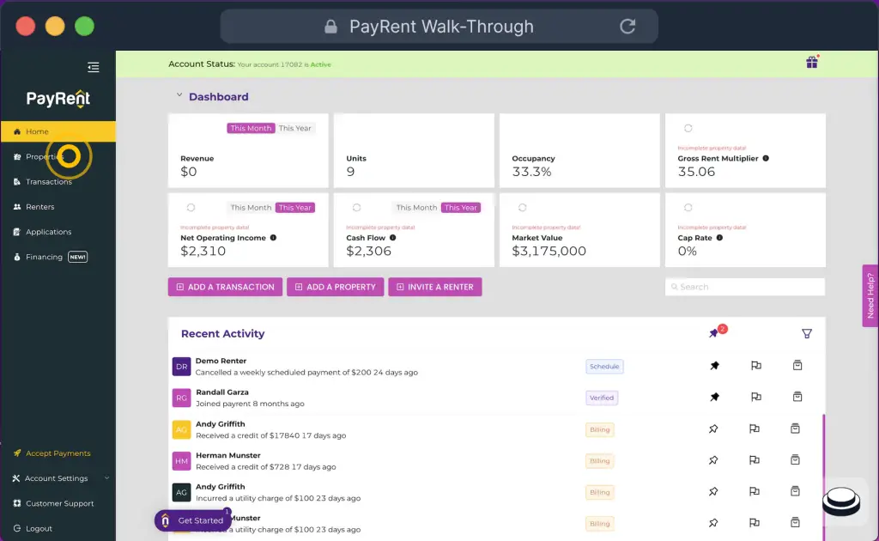The width and height of the screenshot is (879, 541).
Task: Switch Revenue card to This Year
Action: [x=295, y=129]
